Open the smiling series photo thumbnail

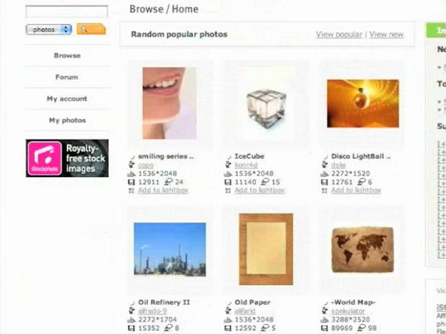point(170,103)
